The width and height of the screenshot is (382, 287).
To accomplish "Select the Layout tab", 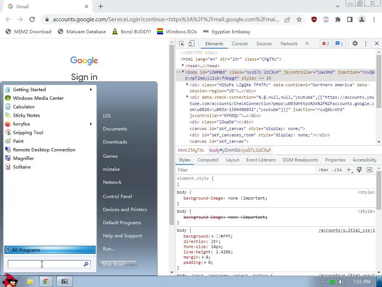I will pos(232,160).
